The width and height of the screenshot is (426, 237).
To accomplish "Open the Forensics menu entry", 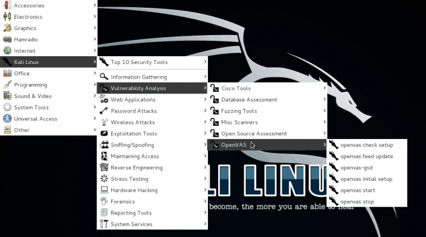I will [152, 201].
